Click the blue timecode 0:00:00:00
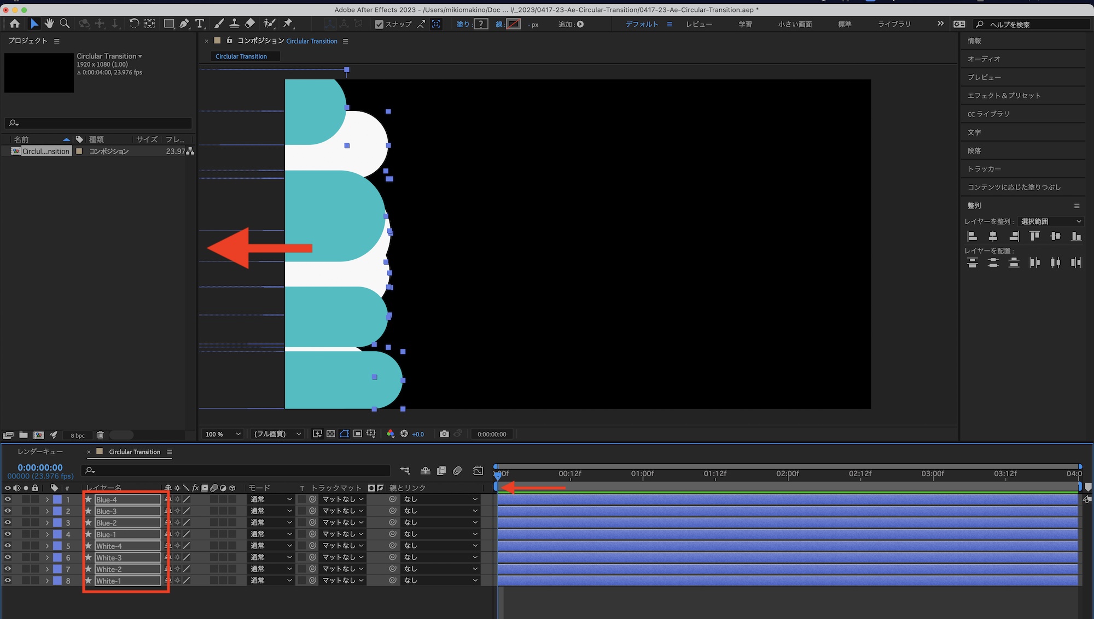1094x619 pixels. point(40,468)
